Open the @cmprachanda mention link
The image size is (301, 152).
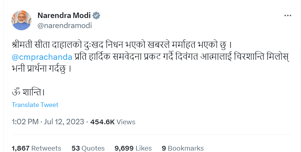click(42, 57)
